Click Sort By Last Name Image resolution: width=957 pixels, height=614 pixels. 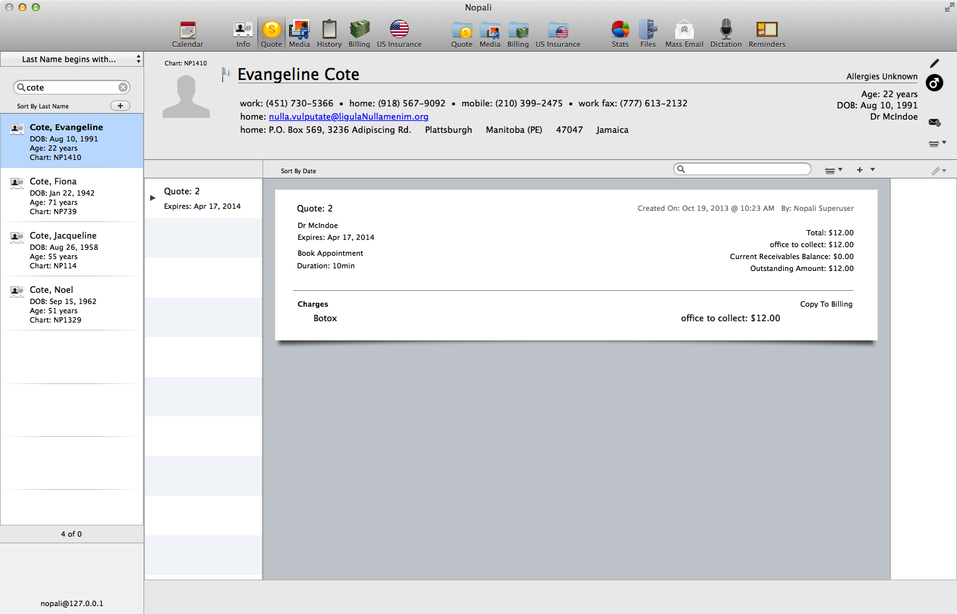pos(43,106)
